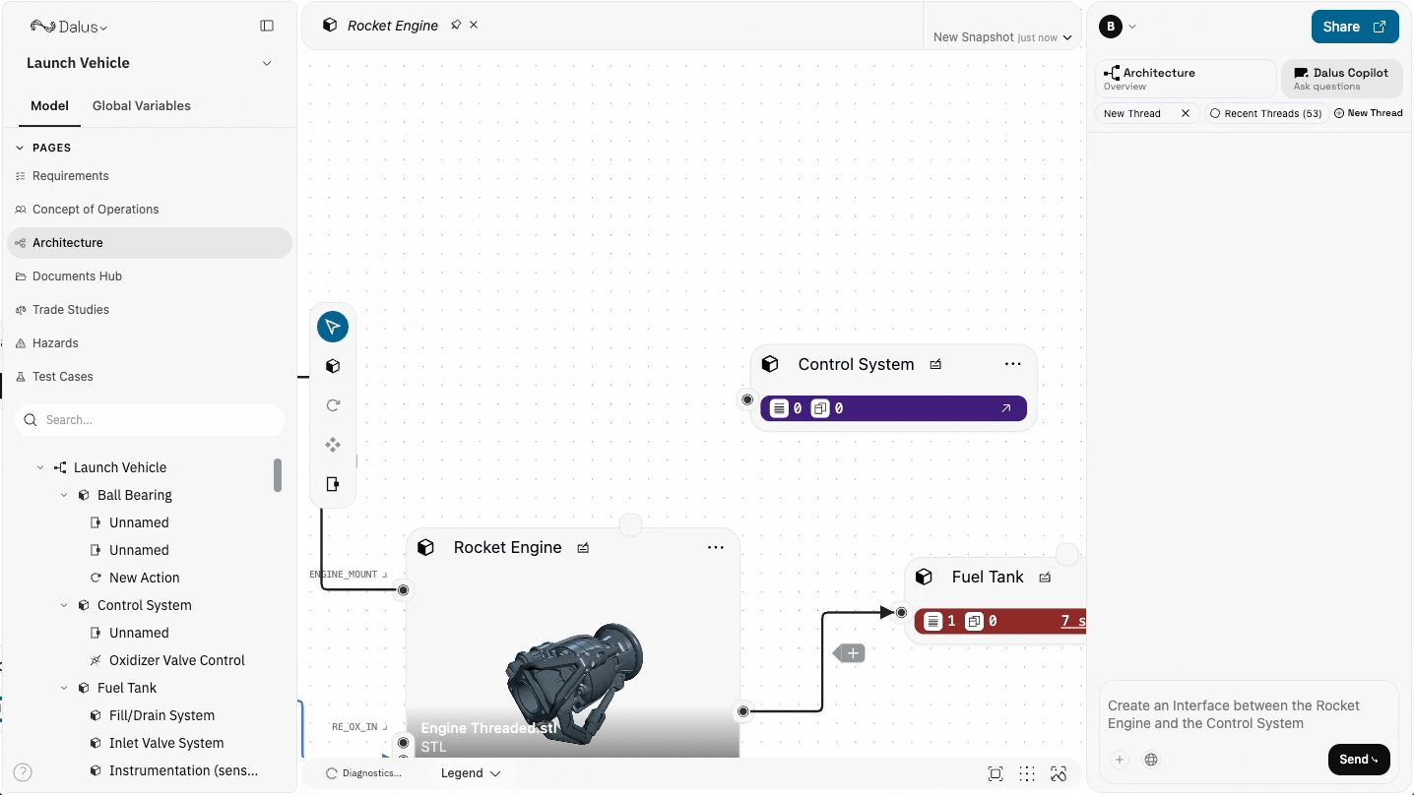Collapse the left sidebar panel

tap(267, 26)
